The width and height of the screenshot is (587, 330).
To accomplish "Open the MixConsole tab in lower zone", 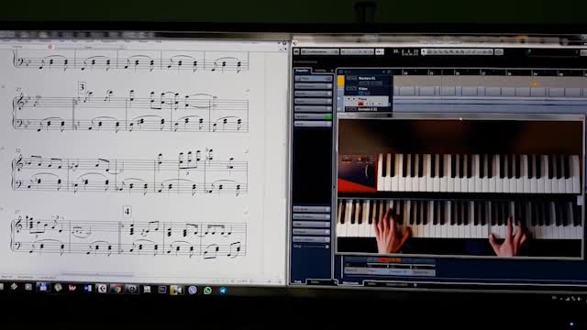I will pyautogui.click(x=350, y=283).
